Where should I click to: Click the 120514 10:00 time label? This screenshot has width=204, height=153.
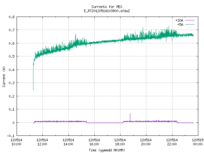click(x=16, y=142)
